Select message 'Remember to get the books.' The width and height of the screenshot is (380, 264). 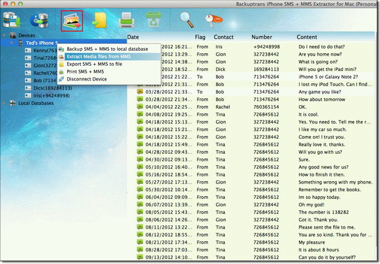coord(329,189)
